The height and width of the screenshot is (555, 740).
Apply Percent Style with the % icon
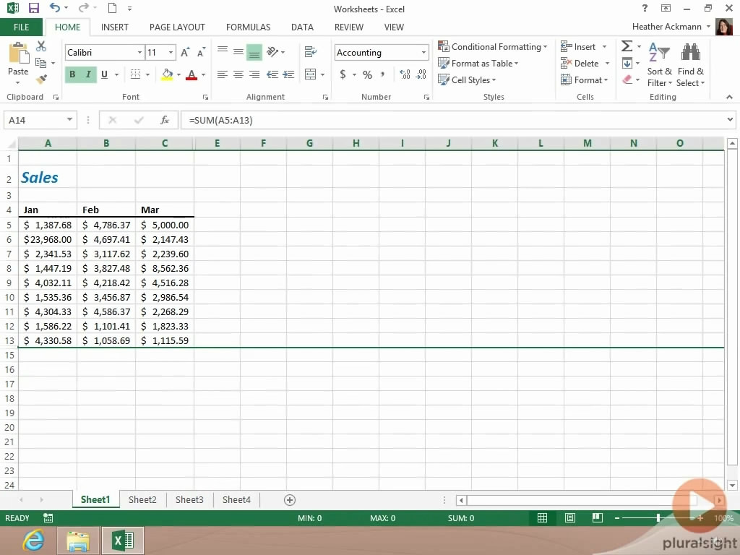368,74
